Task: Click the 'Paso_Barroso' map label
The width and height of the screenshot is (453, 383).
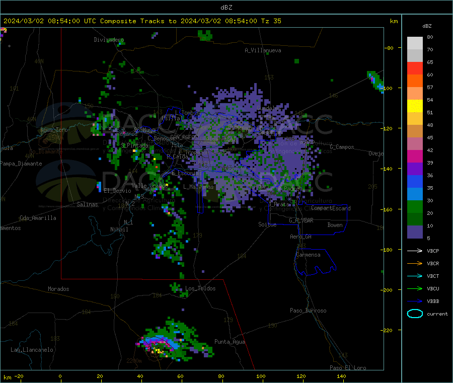Action: (308, 311)
